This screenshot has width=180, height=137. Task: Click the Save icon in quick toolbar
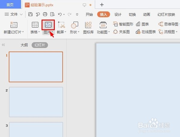(x=30, y=14)
